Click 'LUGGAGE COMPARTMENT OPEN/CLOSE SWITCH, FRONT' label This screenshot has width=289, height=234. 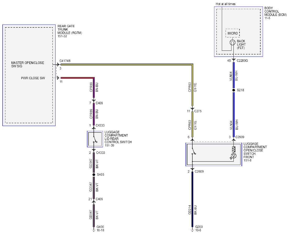point(255,151)
